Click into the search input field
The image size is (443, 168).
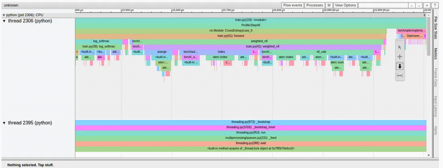click(x=383, y=5)
